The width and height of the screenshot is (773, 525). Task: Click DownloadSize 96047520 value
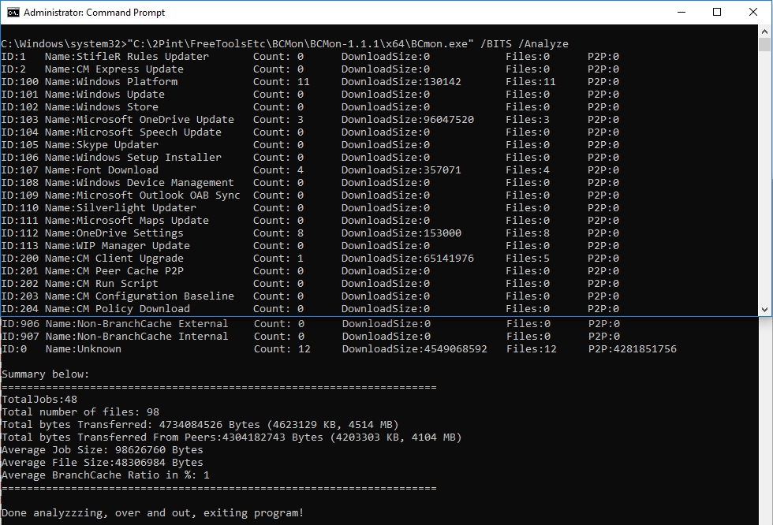pyautogui.click(x=442, y=120)
